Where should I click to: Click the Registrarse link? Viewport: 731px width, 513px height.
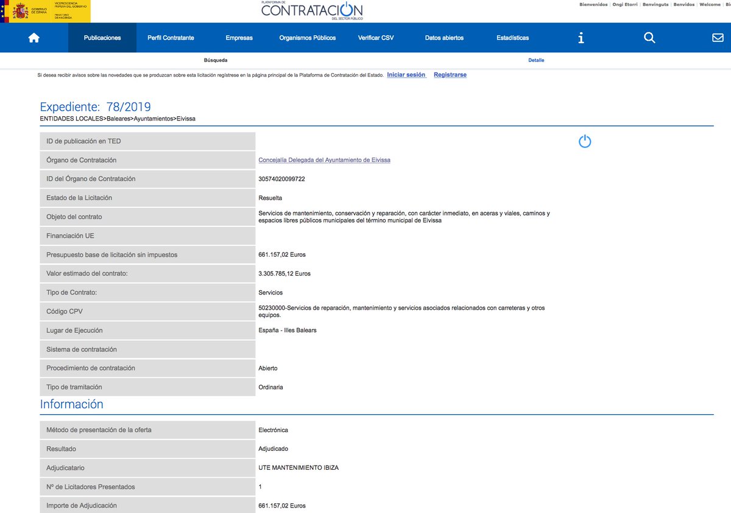pos(450,75)
